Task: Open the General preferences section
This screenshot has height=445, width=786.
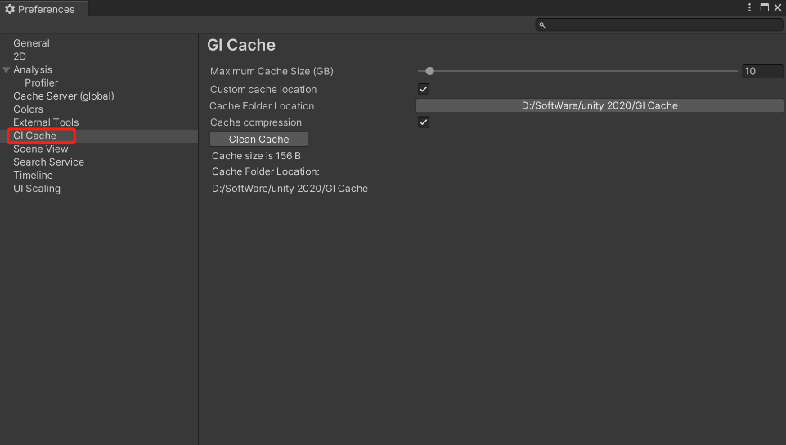Action: pyautogui.click(x=31, y=43)
